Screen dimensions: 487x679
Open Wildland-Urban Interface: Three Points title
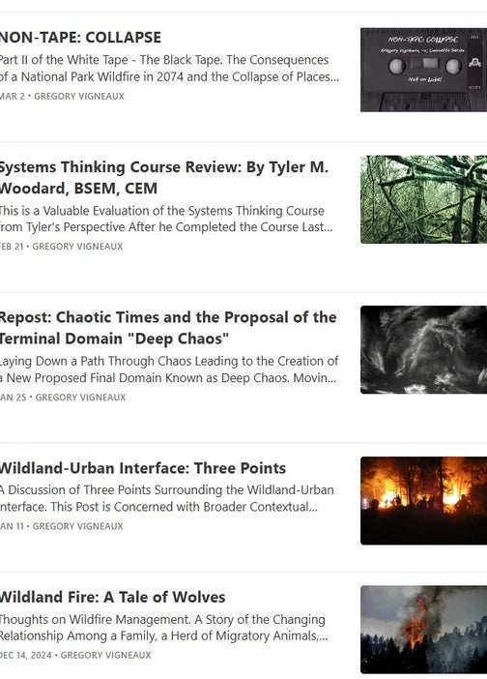[143, 468]
